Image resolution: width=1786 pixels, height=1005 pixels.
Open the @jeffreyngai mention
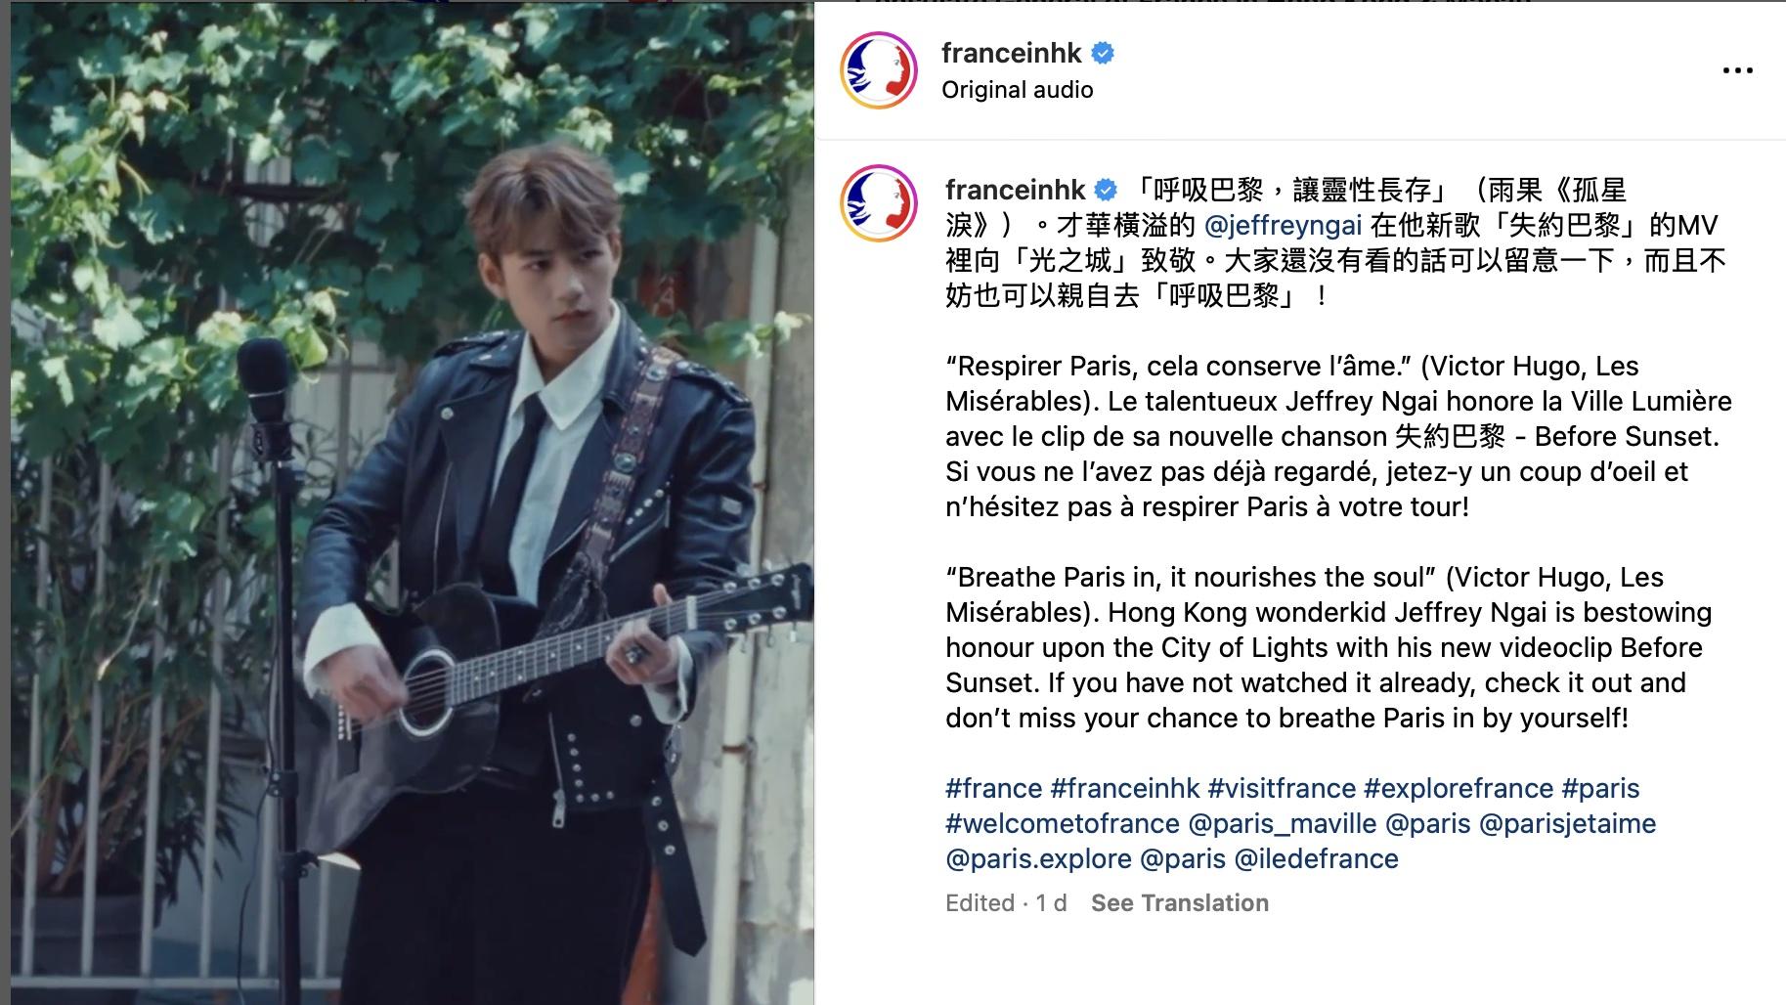pos(1284,226)
